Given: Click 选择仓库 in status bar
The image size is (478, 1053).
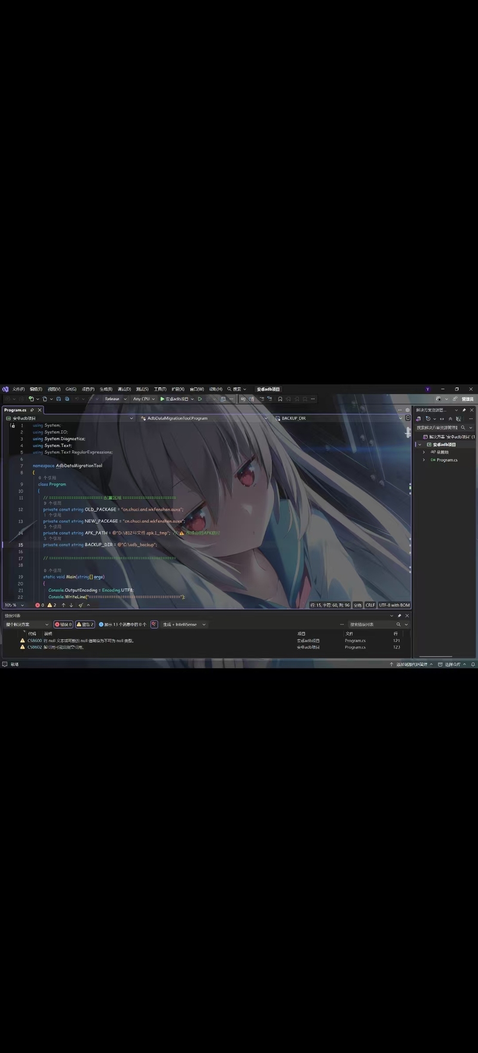Looking at the screenshot, I should [452, 664].
